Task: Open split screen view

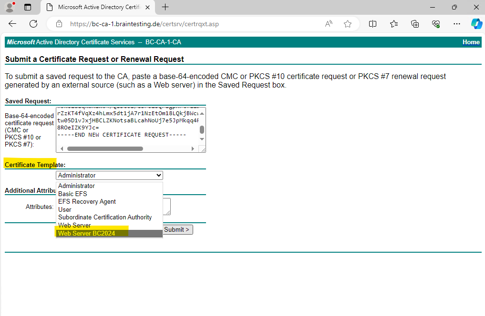Action: [x=373, y=24]
